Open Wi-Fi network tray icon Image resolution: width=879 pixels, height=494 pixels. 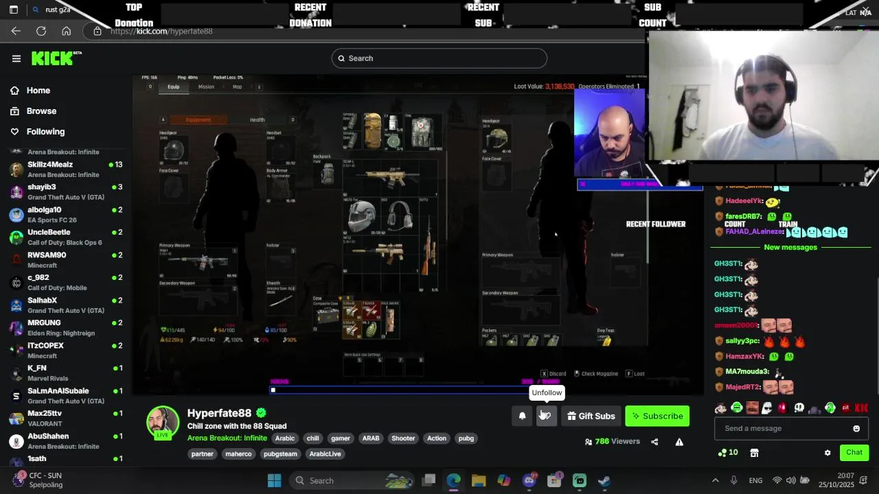[777, 480]
